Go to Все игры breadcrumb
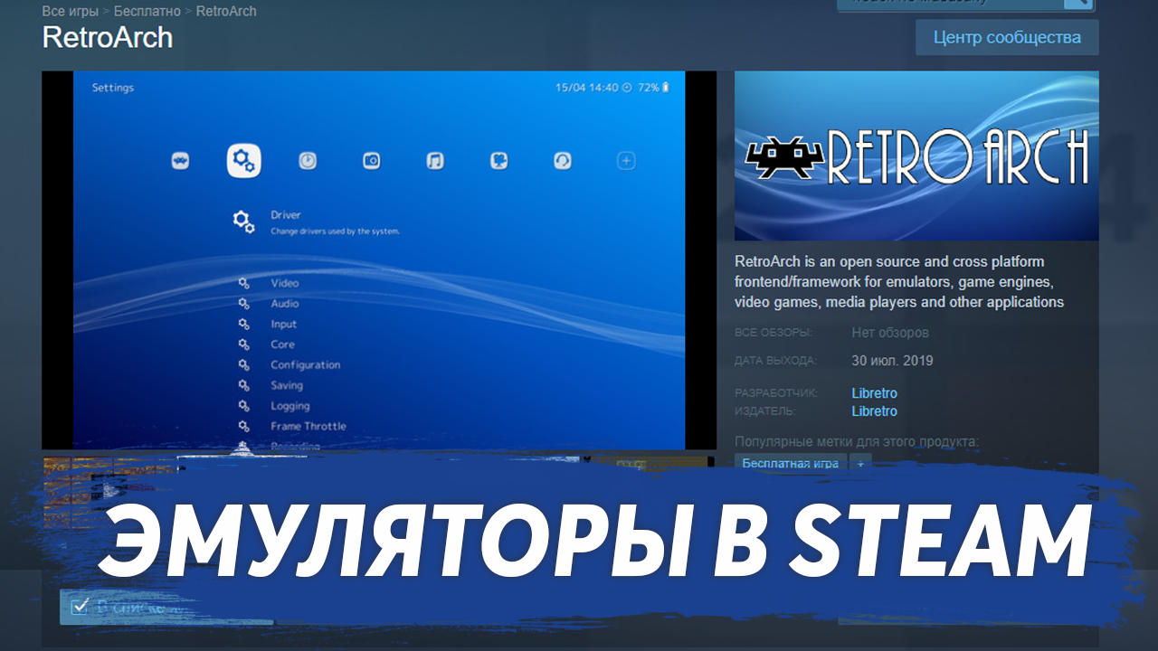This screenshot has height=651, width=1158. click(x=69, y=12)
